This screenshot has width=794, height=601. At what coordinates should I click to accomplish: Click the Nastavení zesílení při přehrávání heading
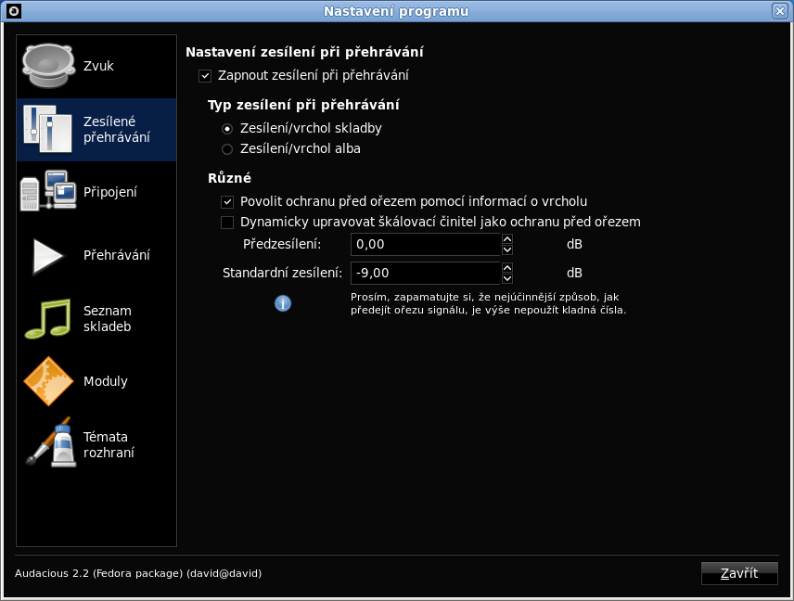(x=304, y=52)
